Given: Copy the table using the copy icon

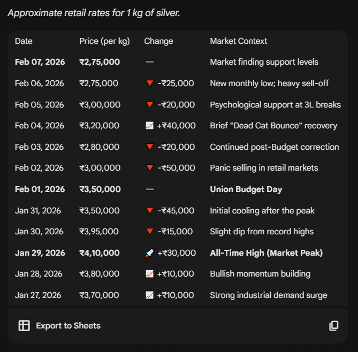Looking at the screenshot, I should coord(334,326).
